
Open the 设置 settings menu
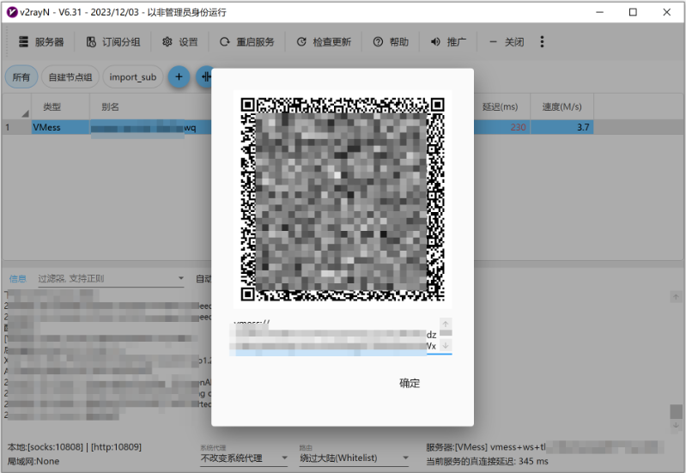[x=180, y=42]
